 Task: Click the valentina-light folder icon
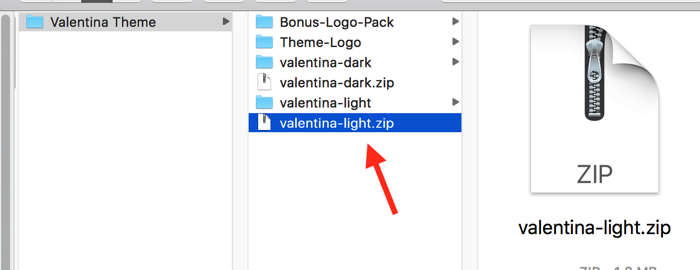264,103
